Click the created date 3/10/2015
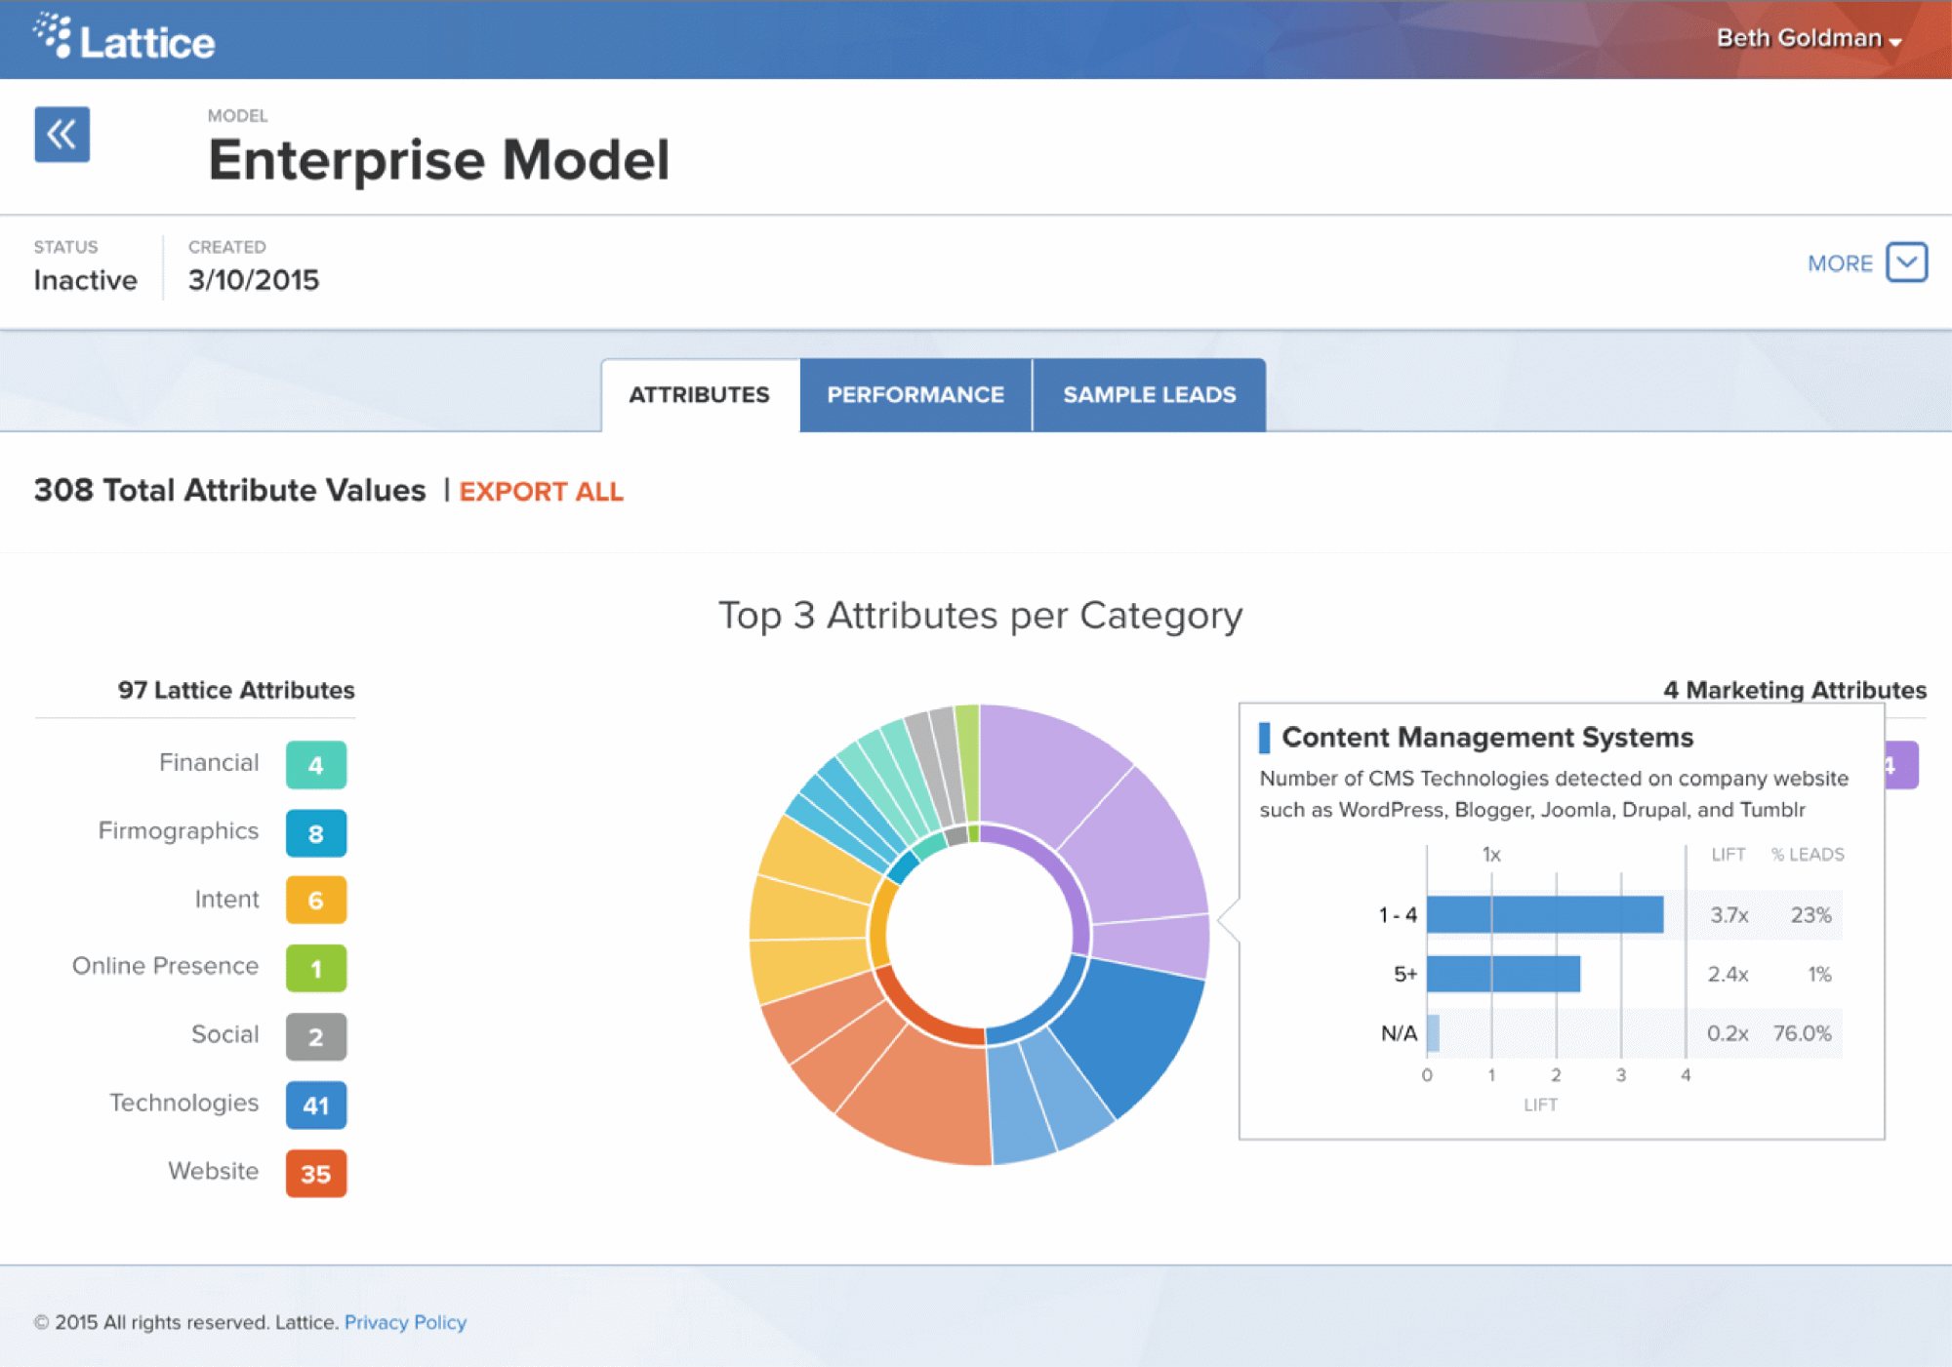The image size is (1952, 1367). [x=254, y=280]
